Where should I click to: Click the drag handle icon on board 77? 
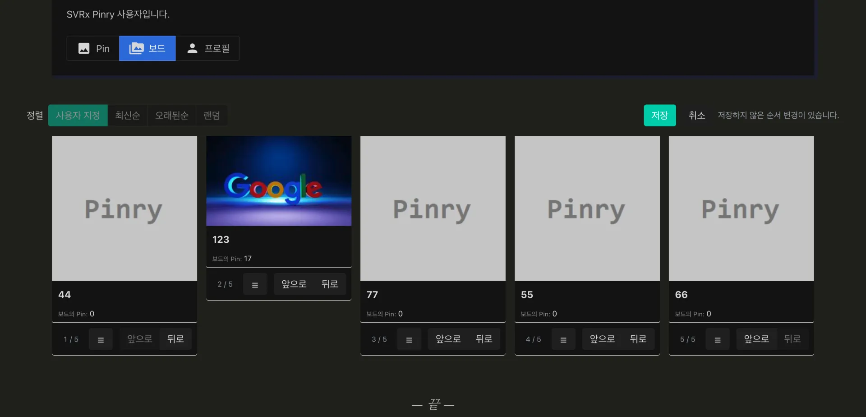pos(409,339)
